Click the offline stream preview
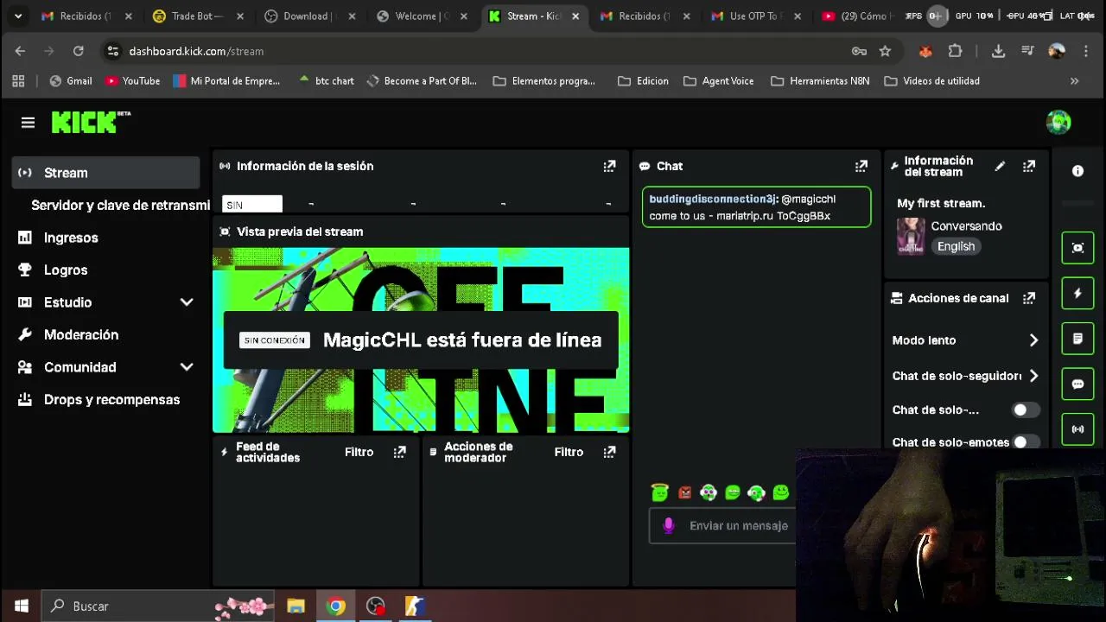 point(421,340)
